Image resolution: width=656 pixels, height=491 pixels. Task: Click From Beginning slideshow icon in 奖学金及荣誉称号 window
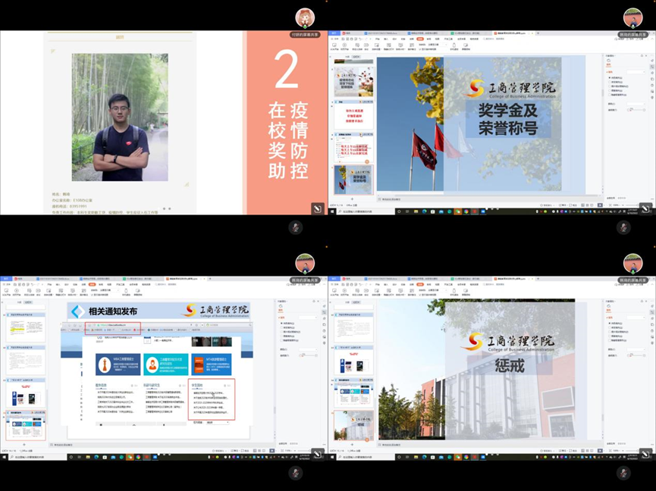coord(334,45)
